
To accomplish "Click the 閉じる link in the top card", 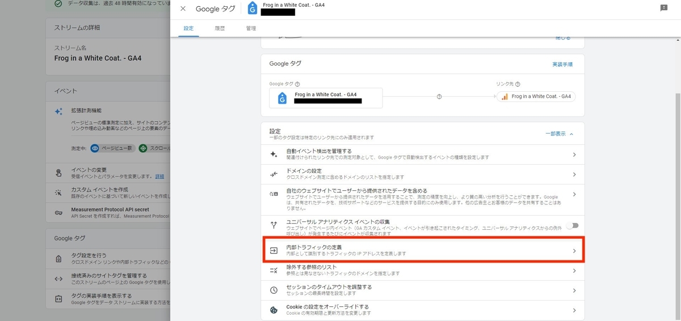I will [563, 38].
